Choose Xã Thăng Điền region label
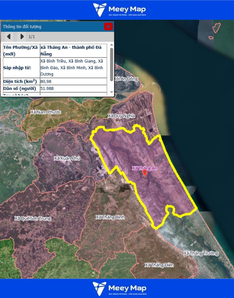Viewport: 234px width, 298px height. 159,265
